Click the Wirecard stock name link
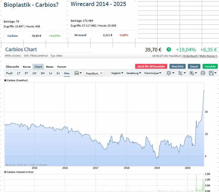 tap(80, 35)
